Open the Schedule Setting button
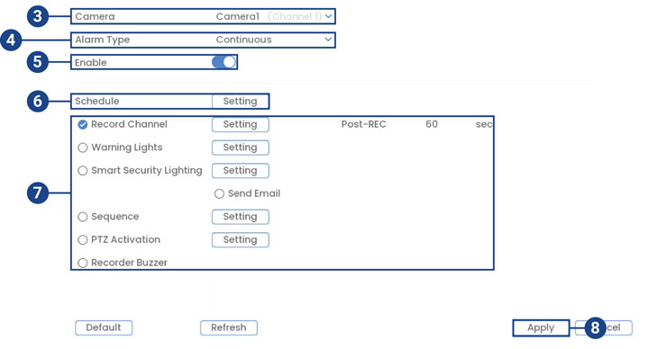648x349 pixels. (x=240, y=101)
